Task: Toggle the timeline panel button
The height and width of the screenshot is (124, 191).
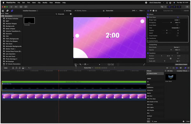Action: pos(174,7)
